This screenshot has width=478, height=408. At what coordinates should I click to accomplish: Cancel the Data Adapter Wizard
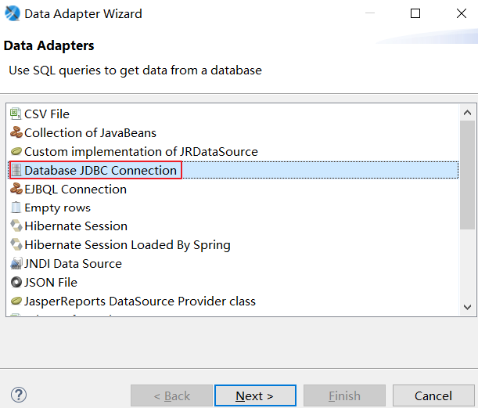(x=433, y=396)
